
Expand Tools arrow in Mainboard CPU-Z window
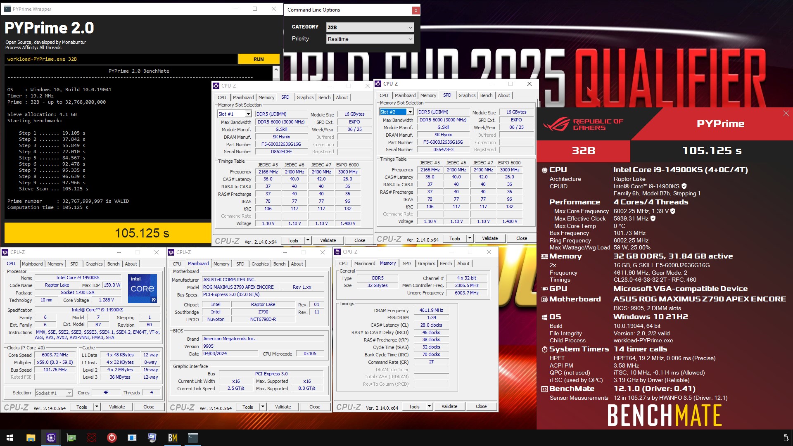coord(263,407)
